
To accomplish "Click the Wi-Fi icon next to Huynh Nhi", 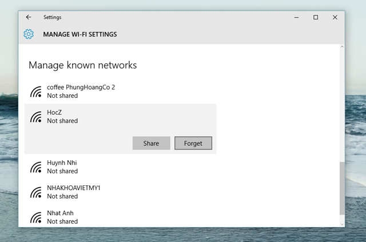I will coord(37,167).
